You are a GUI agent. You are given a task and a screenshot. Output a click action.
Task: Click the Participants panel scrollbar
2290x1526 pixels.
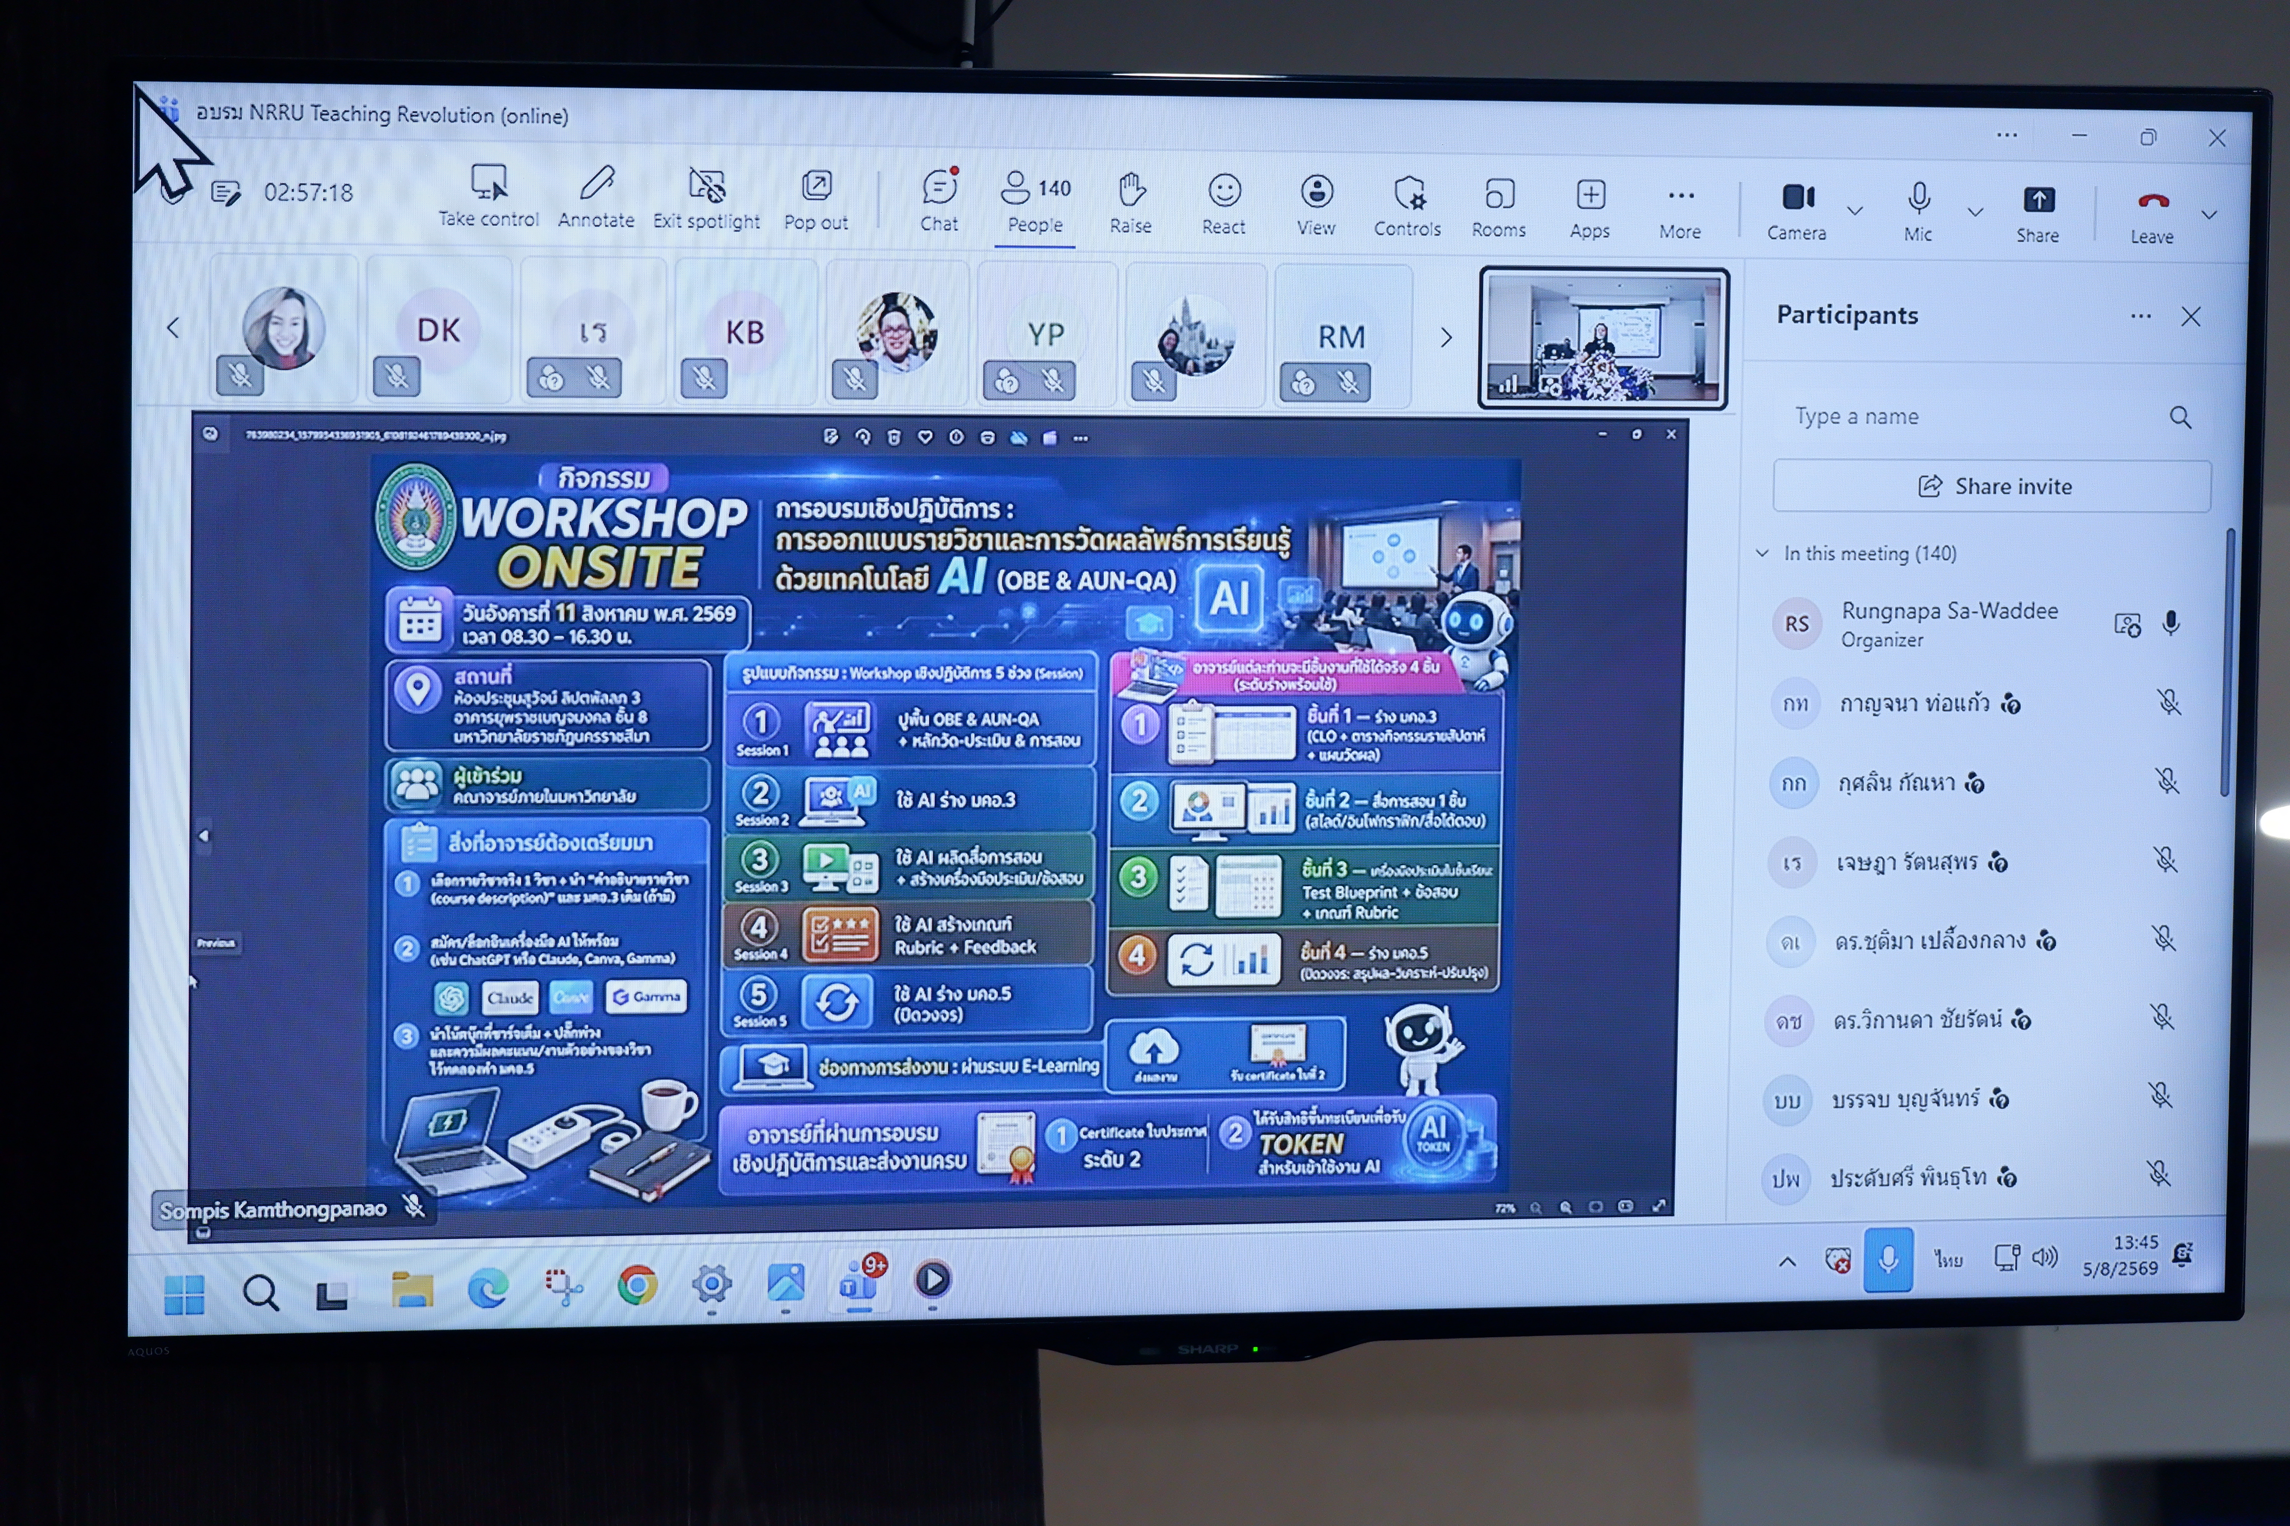coord(2226,662)
